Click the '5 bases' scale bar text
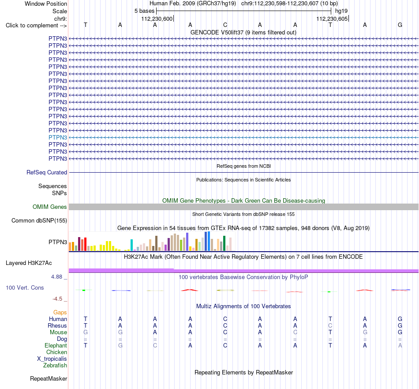Viewport: 419px width, 389px height. click(144, 11)
